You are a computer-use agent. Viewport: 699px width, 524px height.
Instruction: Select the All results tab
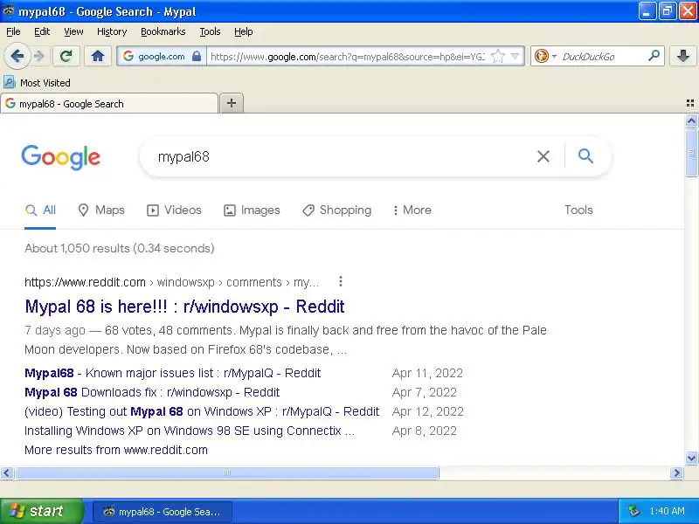(x=40, y=210)
